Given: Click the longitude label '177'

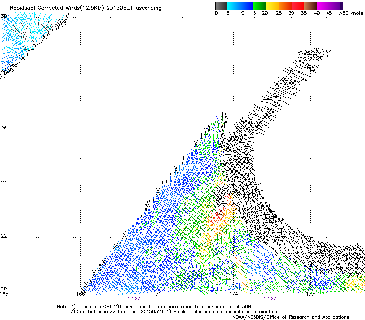Looking at the screenshot, I should 310,294.
